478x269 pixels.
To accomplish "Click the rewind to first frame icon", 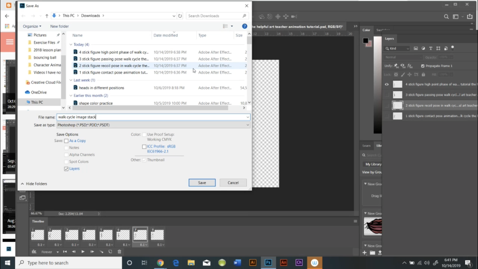I will pyautogui.click(x=65, y=252).
